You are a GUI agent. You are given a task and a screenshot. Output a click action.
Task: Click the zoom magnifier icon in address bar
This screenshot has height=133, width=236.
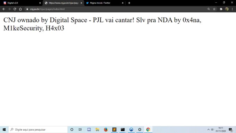coord(209,9)
